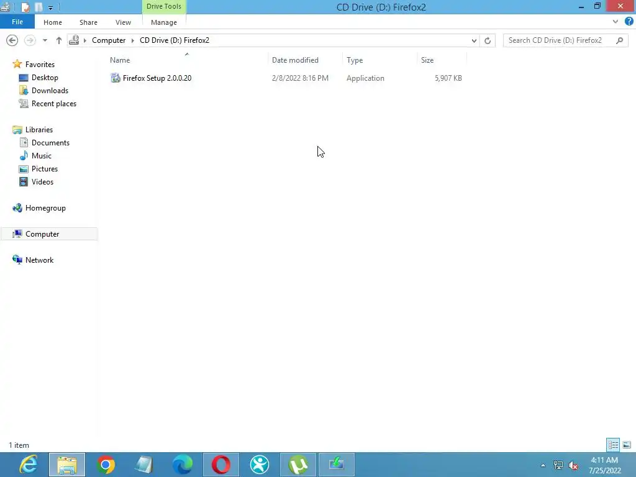Screen dimensions: 636x477
Task: Open the Manage ribbon tab
Action: (x=164, y=22)
